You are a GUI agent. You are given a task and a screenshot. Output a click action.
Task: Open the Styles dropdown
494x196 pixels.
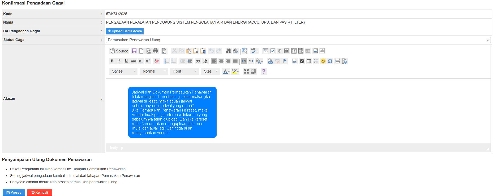click(123, 71)
